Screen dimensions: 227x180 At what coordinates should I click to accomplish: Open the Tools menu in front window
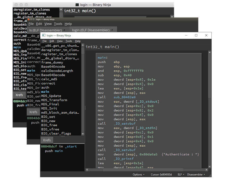point(69,41)
